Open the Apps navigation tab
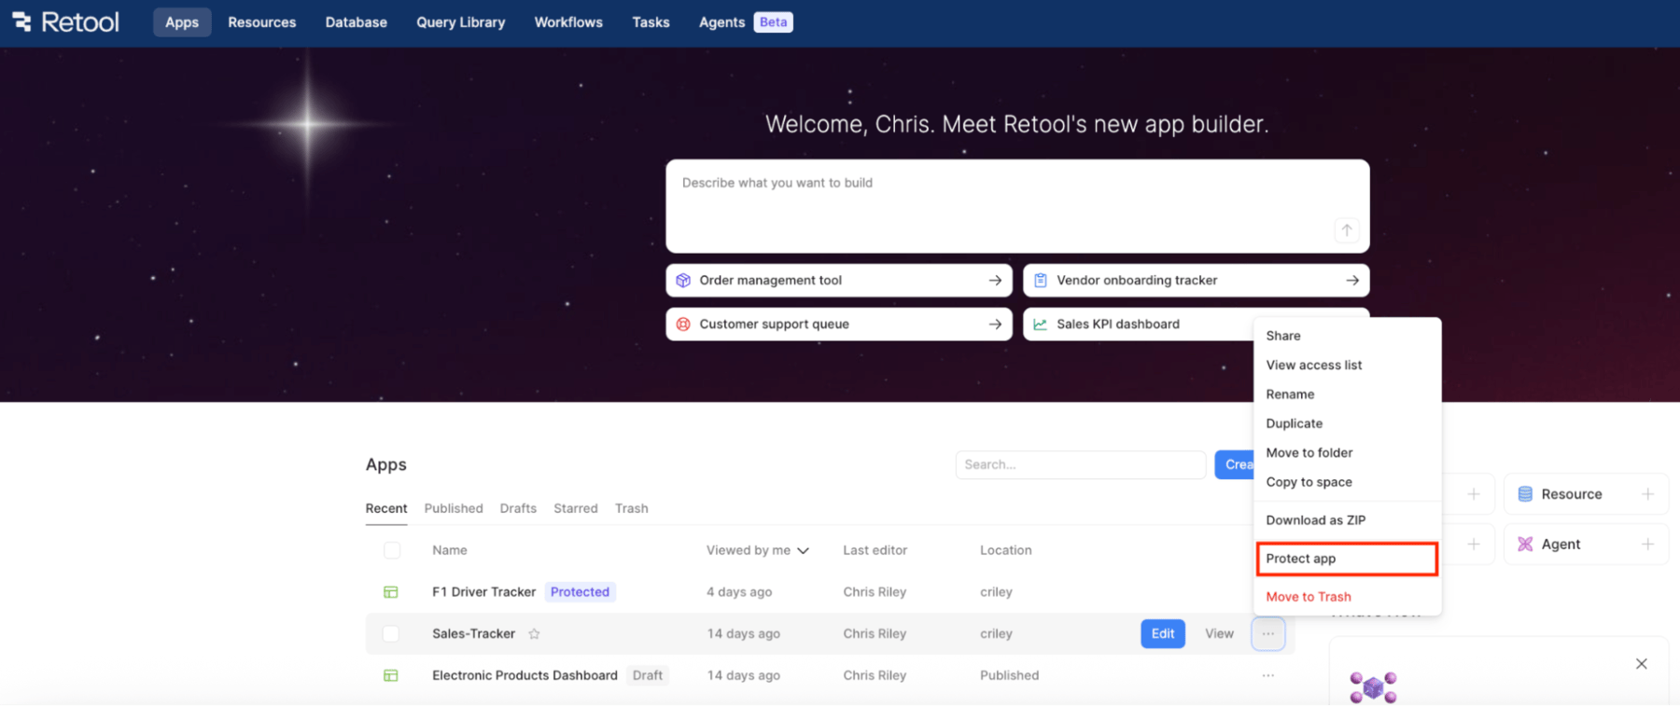The width and height of the screenshot is (1680, 706). click(x=182, y=22)
